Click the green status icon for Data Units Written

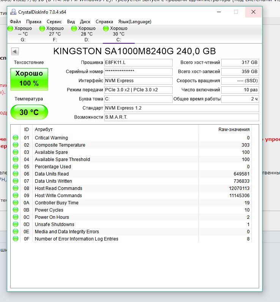tap(16, 181)
